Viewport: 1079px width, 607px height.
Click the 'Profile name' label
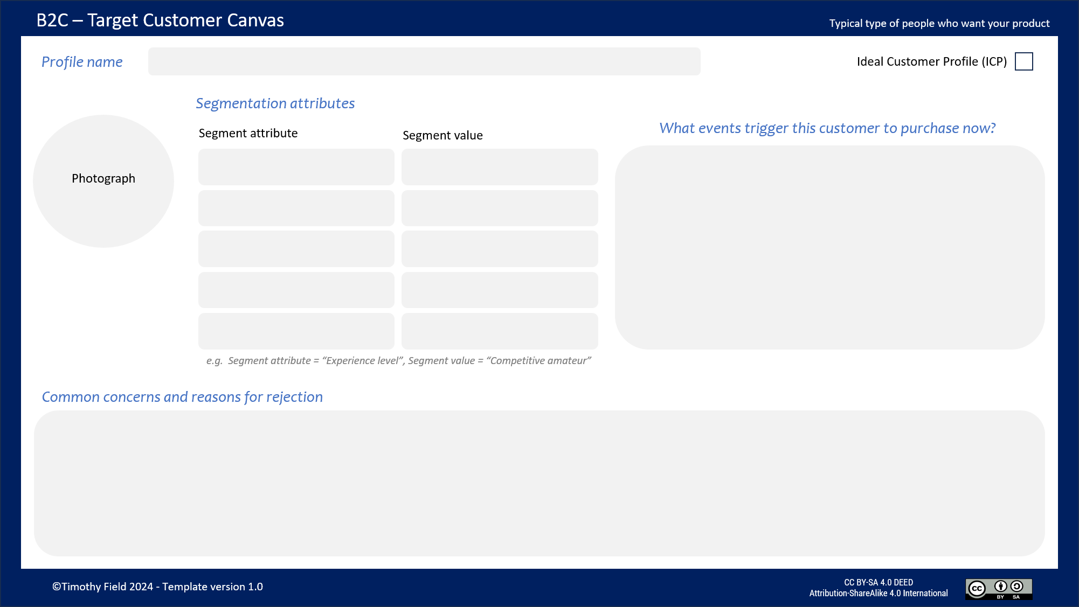pyautogui.click(x=82, y=62)
